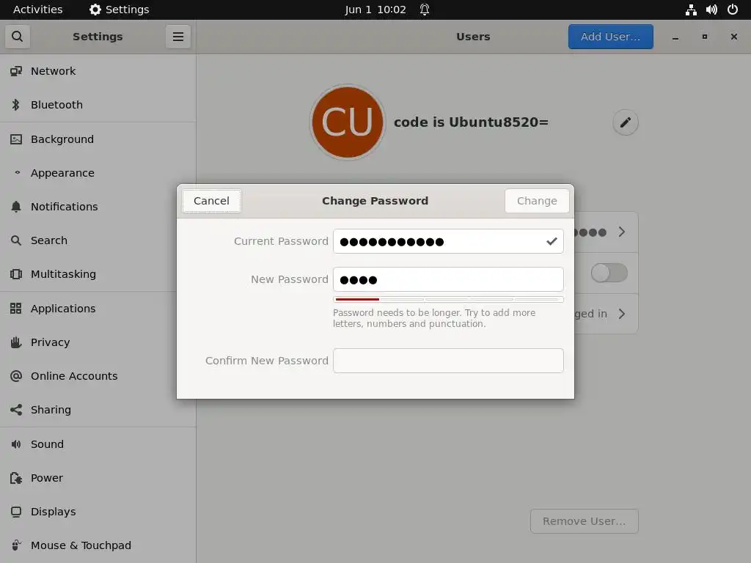Click the search icon in Settings header
Image resolution: width=751 pixels, height=563 pixels.
coord(18,37)
